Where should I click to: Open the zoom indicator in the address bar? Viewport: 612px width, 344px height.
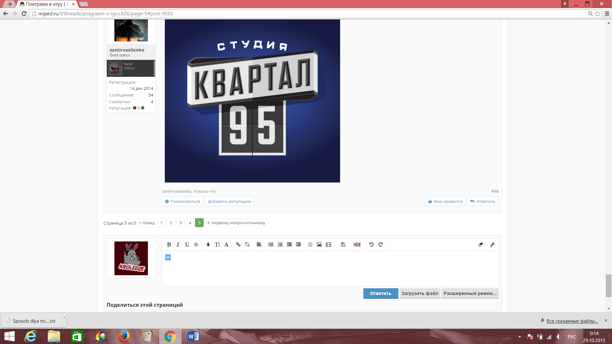coord(590,13)
